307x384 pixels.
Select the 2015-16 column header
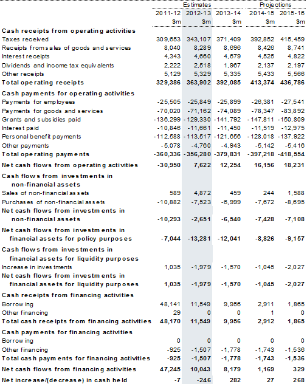tap(292, 13)
